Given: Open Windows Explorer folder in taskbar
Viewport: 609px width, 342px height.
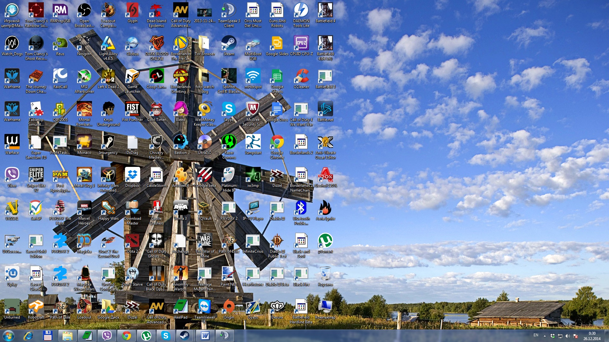Looking at the screenshot, I should [x=67, y=336].
